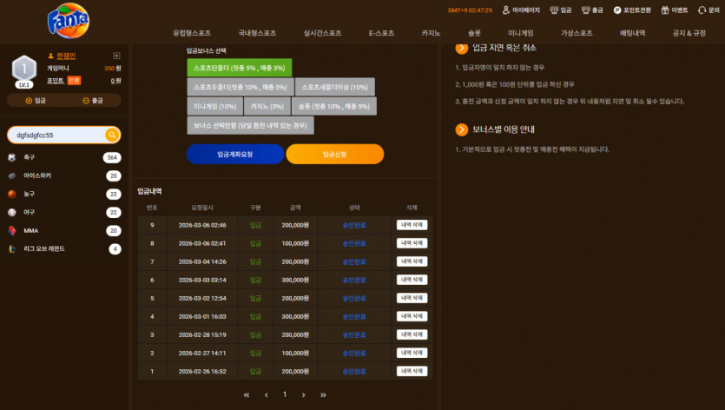725x410 pixels.
Task: Open the 카지노 menu
Action: [431, 33]
